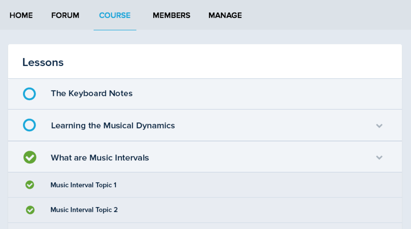Open The Keyboard Notes lesson

[92, 93]
